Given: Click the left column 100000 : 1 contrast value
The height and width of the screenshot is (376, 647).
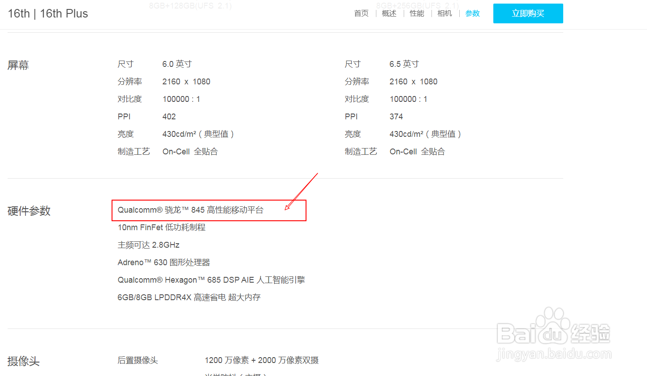Looking at the screenshot, I should coord(181,99).
